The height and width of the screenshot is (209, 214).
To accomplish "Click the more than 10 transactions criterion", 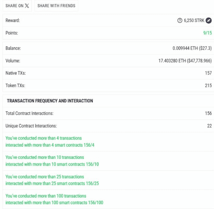I will (52, 161).
